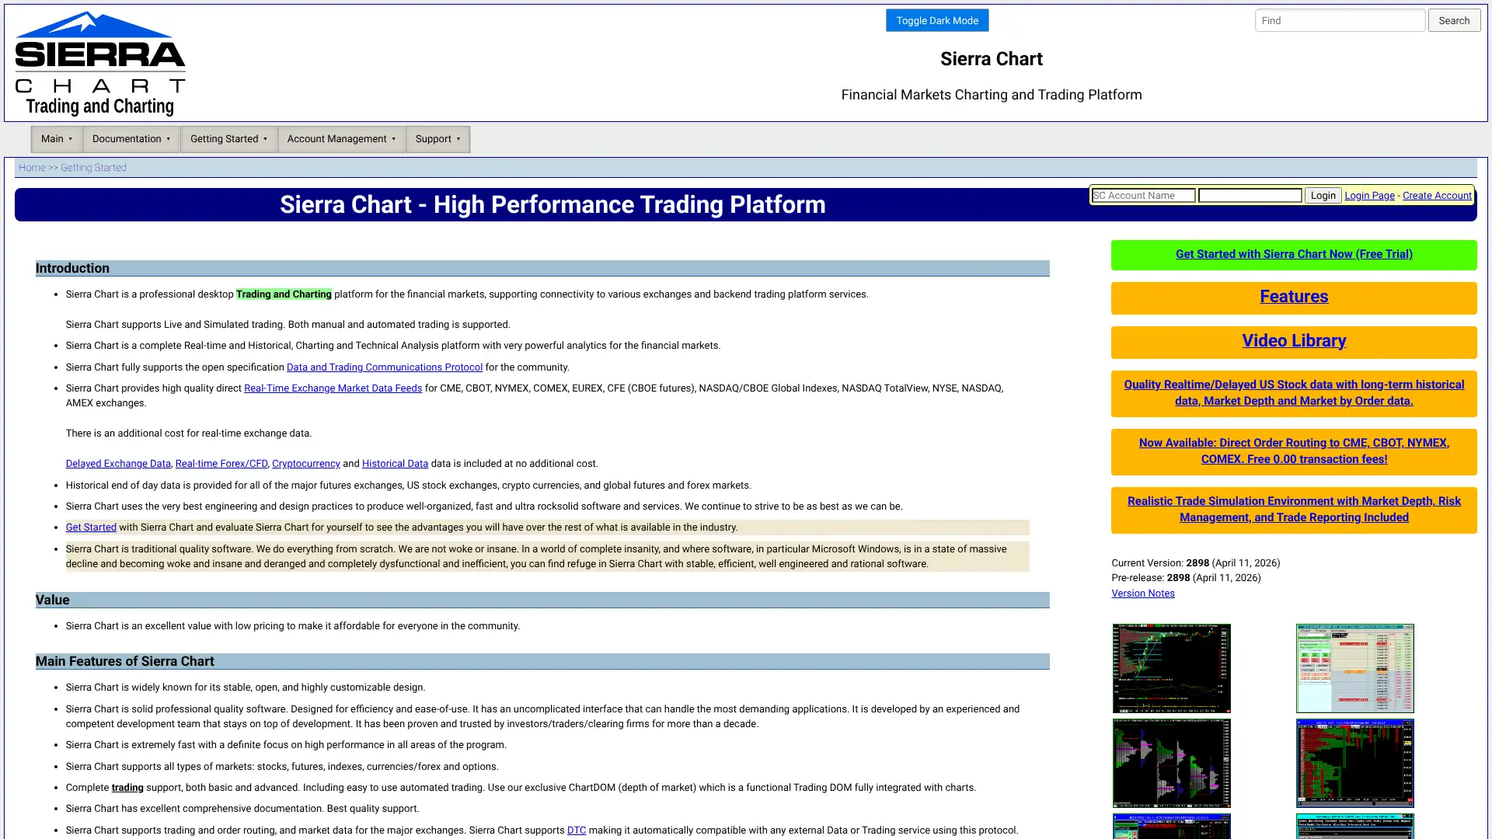
Task: Open the partially visible bottom-left screenshot thumbnail
Action: [x=1171, y=826]
